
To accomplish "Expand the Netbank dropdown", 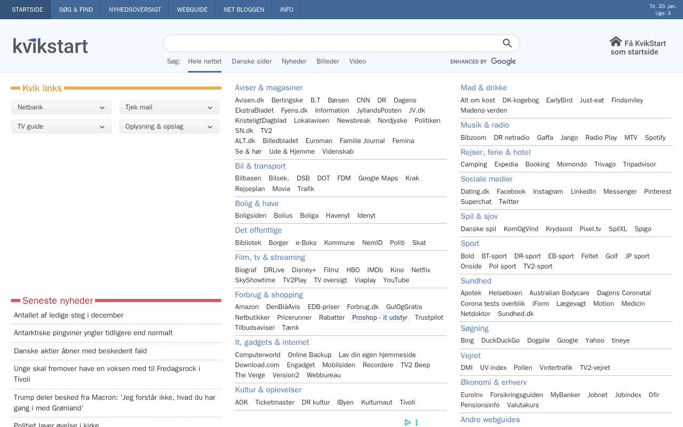I will pyautogui.click(x=61, y=107).
